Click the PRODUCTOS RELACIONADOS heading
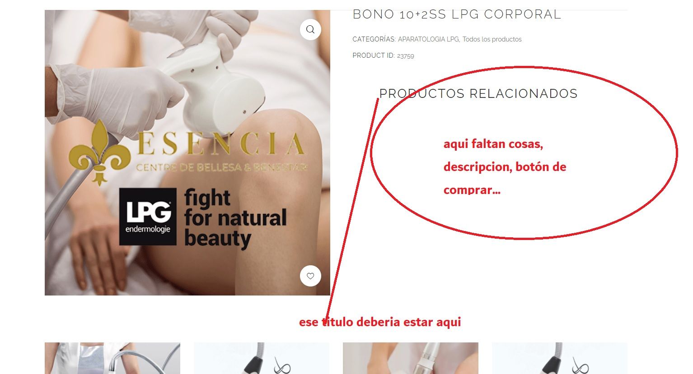This screenshot has height=374, width=693. pyautogui.click(x=478, y=93)
